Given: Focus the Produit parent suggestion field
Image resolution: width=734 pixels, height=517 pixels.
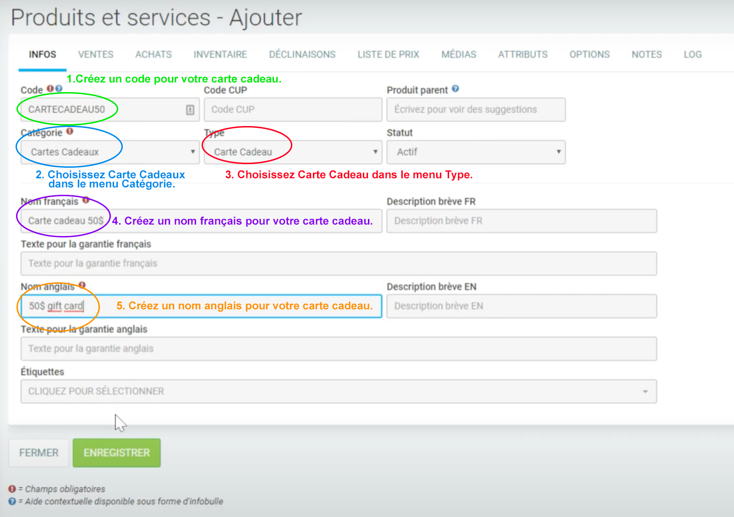Looking at the screenshot, I should click(x=476, y=110).
